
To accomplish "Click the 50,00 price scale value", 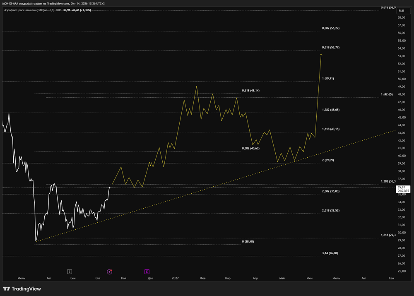I will [401, 79].
